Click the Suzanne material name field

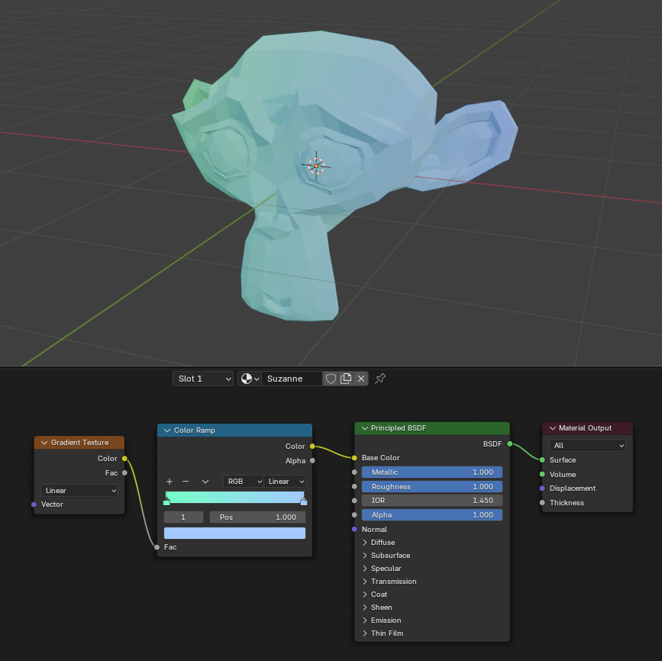click(x=292, y=379)
